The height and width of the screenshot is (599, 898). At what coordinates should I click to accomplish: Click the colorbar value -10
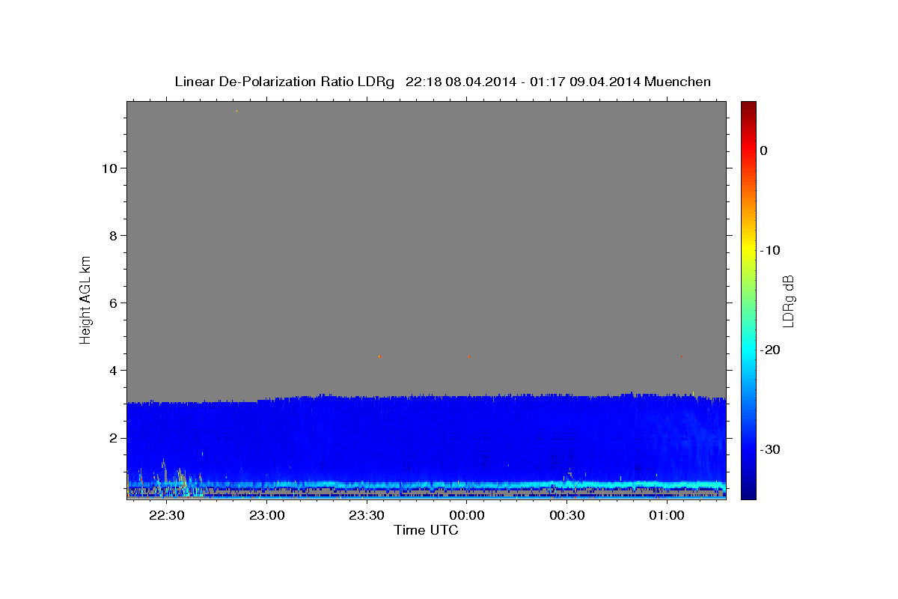pyautogui.click(x=771, y=250)
